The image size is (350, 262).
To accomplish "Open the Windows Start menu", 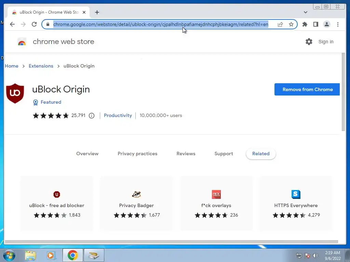I will tap(9, 255).
